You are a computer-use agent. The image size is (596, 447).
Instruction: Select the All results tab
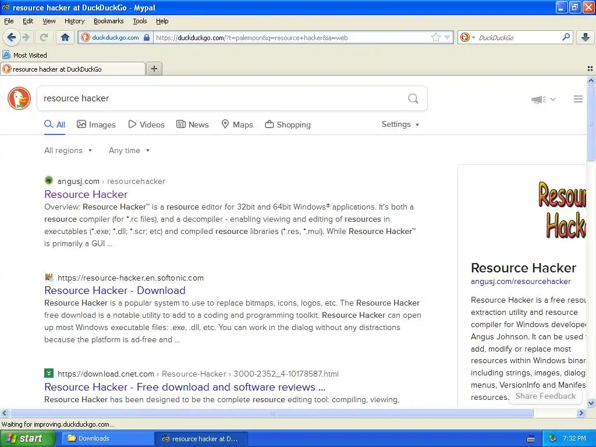pyautogui.click(x=55, y=125)
